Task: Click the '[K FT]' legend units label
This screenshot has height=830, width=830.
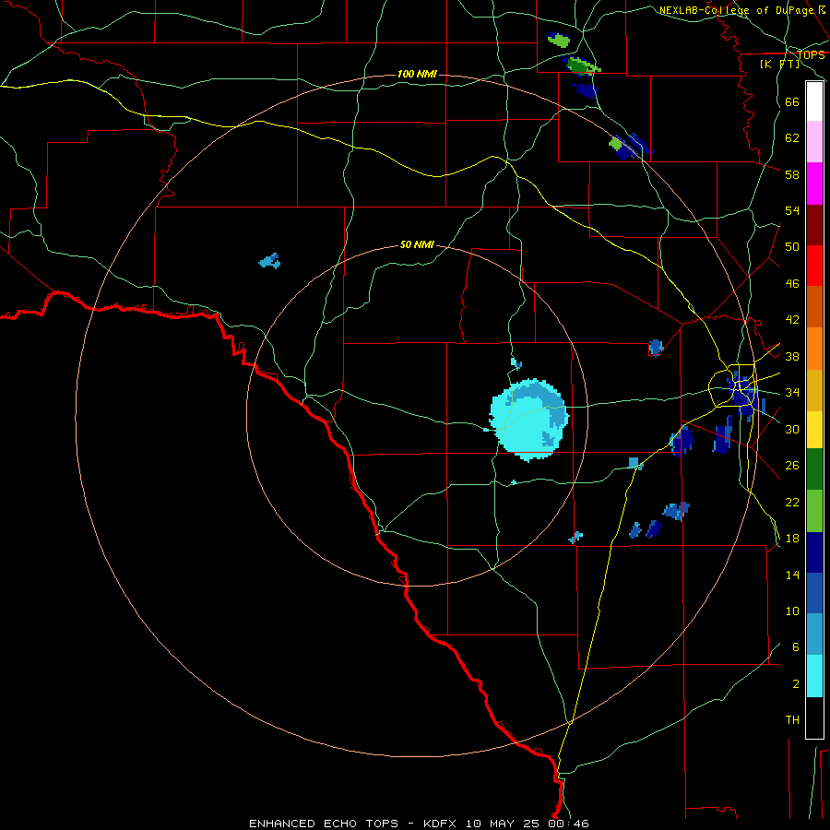Action: [779, 64]
